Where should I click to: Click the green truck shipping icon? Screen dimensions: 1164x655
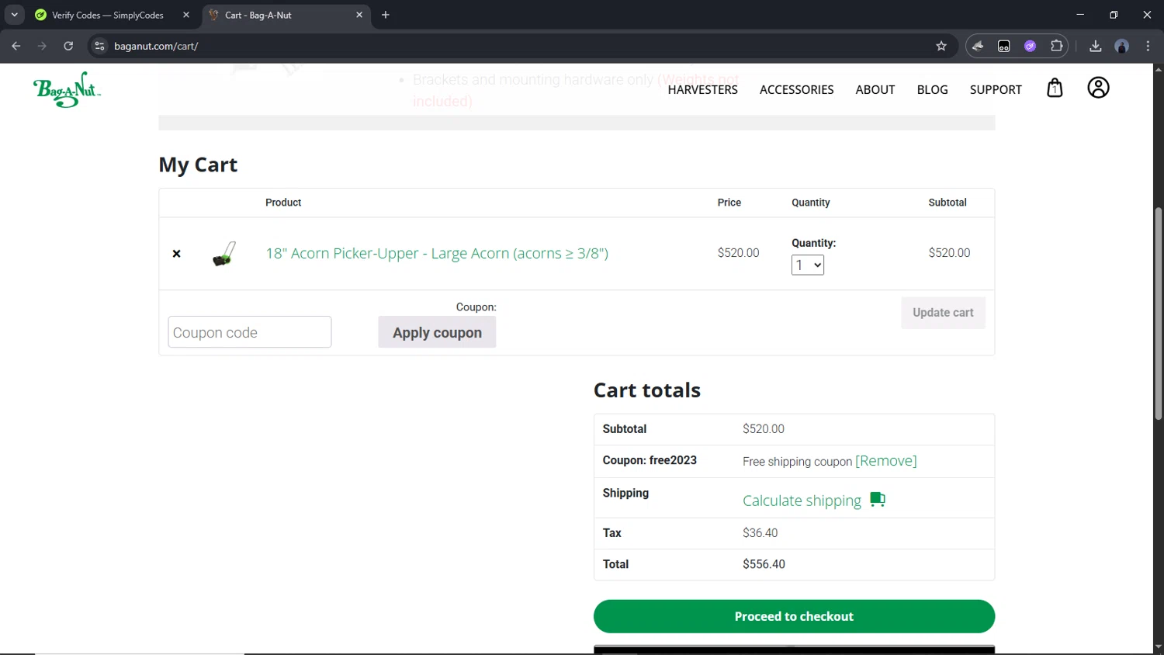point(878,500)
